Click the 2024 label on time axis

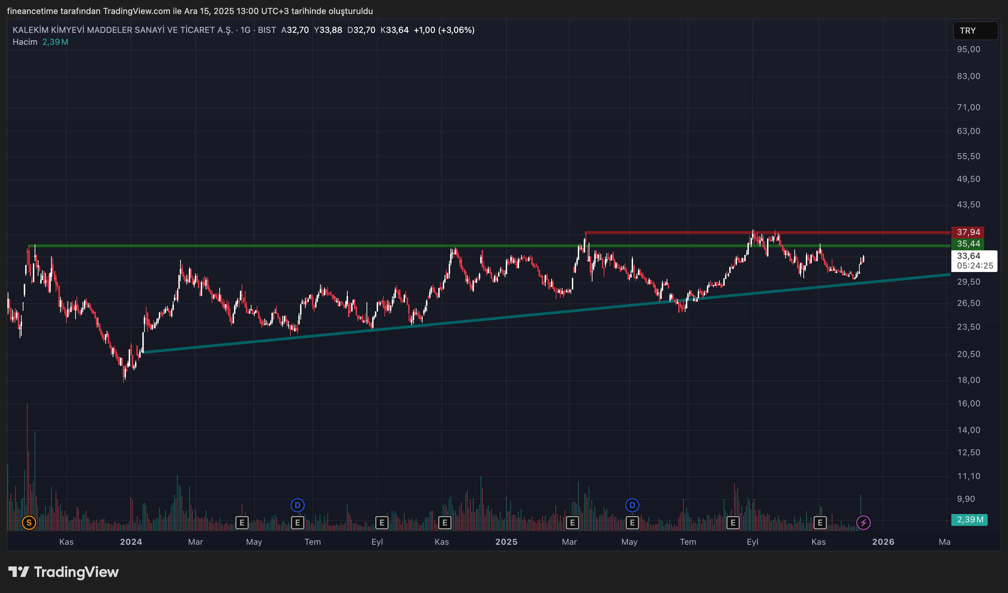tap(131, 542)
